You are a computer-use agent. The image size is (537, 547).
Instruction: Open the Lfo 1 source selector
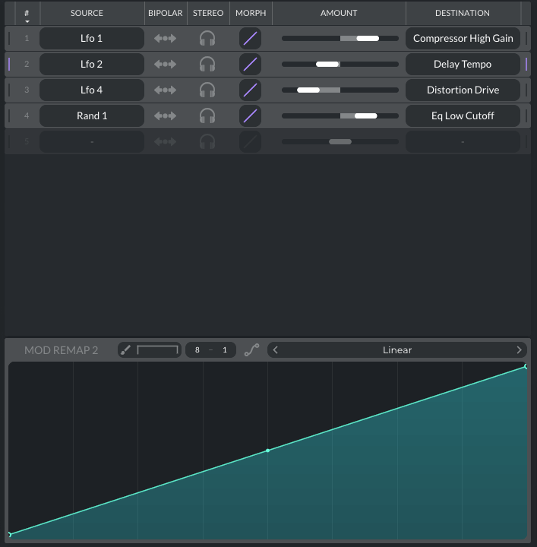coord(92,38)
